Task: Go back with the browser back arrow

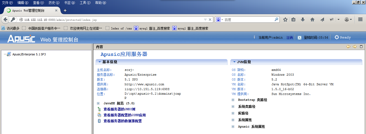Action: pyautogui.click(x=5, y=20)
